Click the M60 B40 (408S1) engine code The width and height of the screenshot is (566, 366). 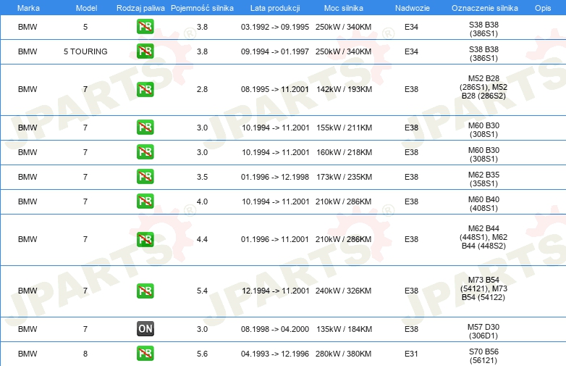(x=483, y=204)
